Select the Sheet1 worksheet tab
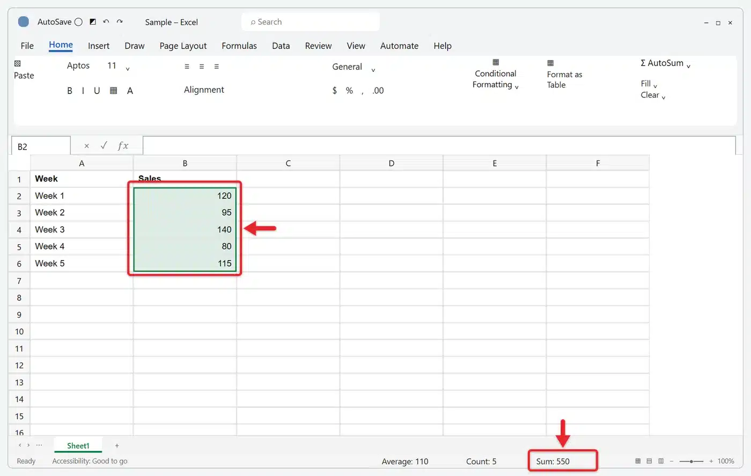 [78, 445]
